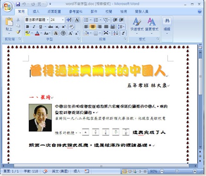Toggle bold formatting
Screen dimensions: 206x176
[27, 27]
